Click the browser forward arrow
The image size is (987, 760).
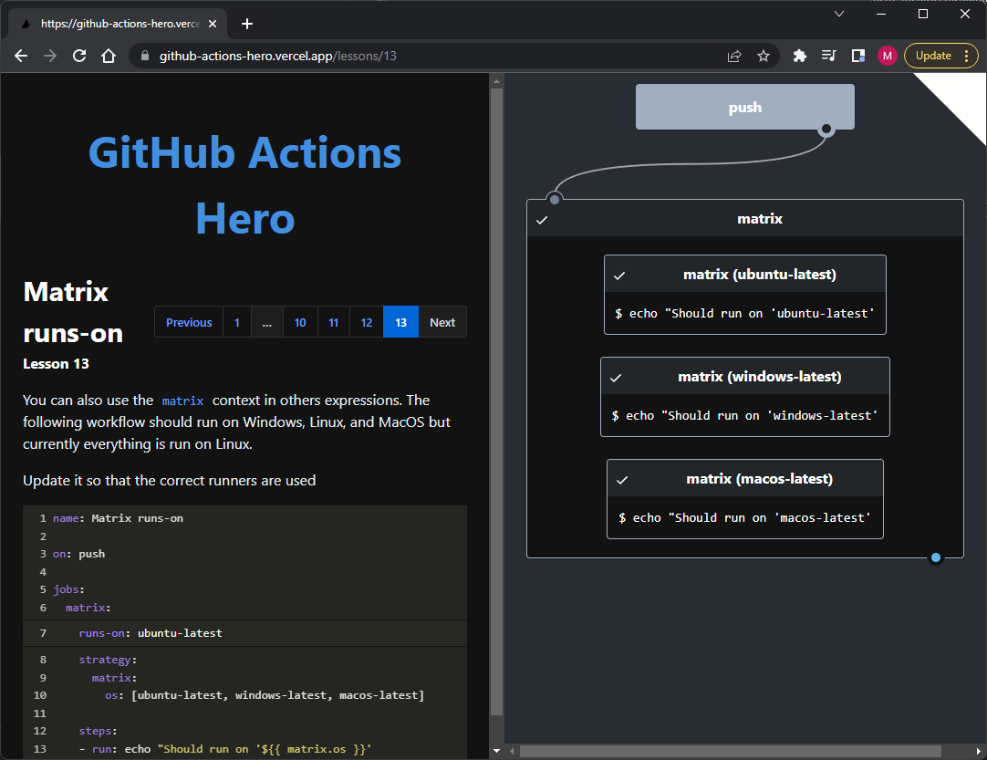pos(50,56)
